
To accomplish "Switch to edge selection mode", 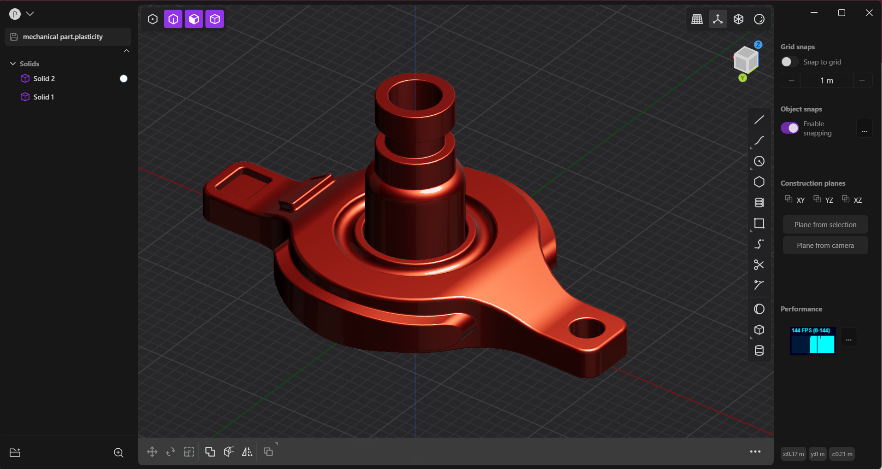I will pos(173,19).
